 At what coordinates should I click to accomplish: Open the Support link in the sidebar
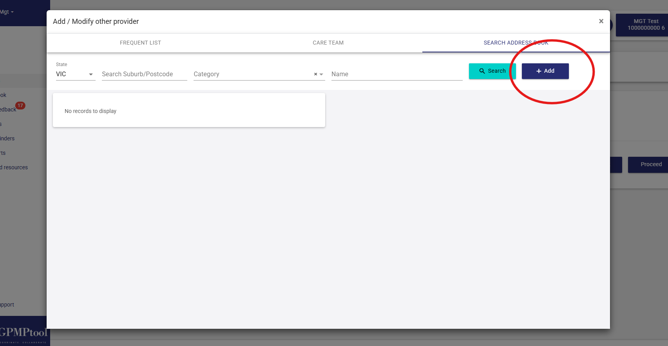(x=7, y=305)
